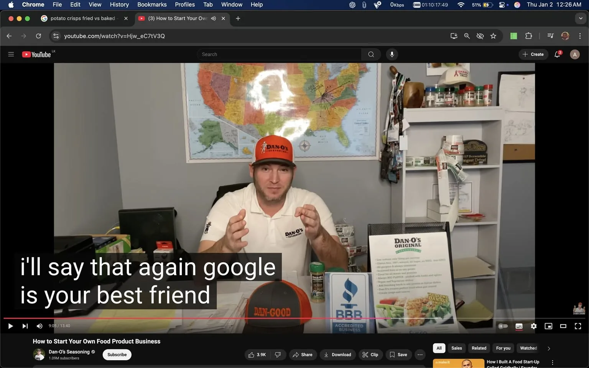Open the three-dot menu beside Save
Viewport: 589px width, 368px height.
[420, 355]
